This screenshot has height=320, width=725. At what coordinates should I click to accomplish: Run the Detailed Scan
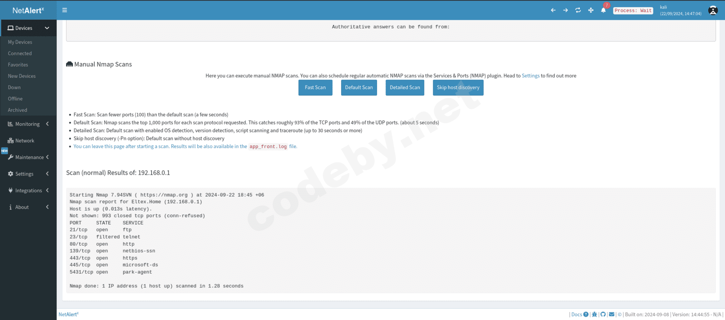(x=405, y=88)
